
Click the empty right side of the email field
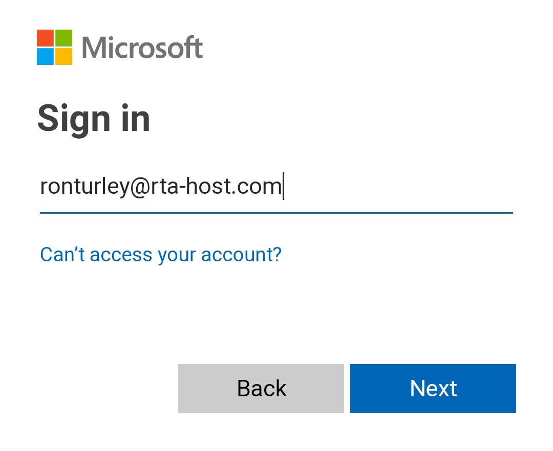410,187
